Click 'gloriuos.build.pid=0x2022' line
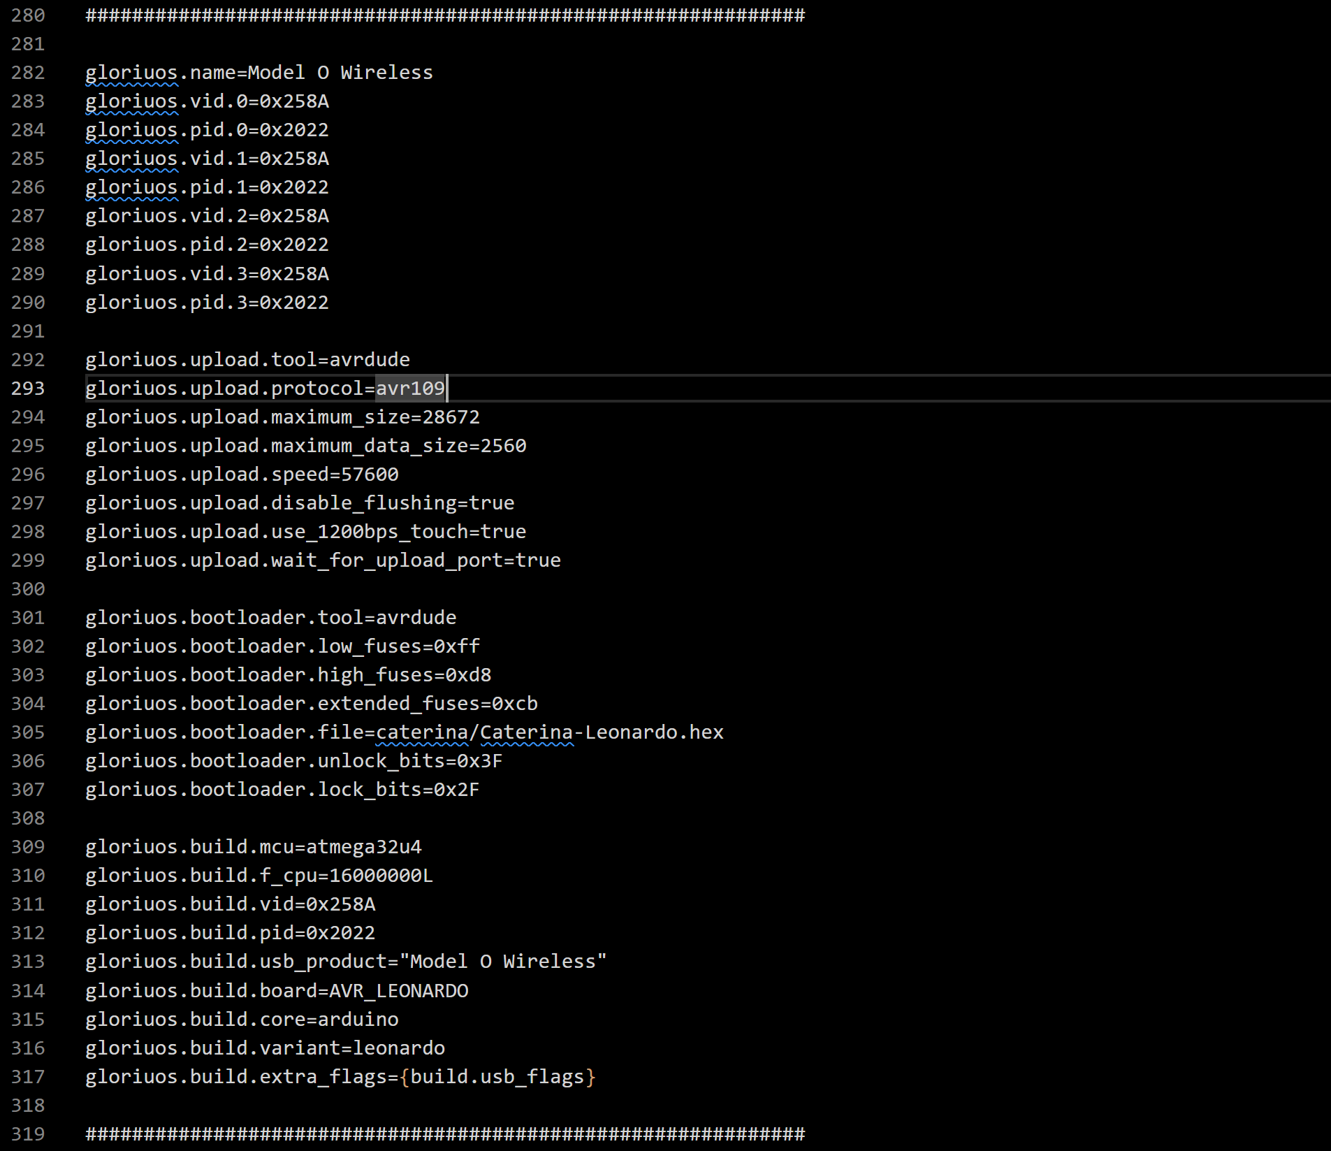The height and width of the screenshot is (1151, 1331). point(231,933)
